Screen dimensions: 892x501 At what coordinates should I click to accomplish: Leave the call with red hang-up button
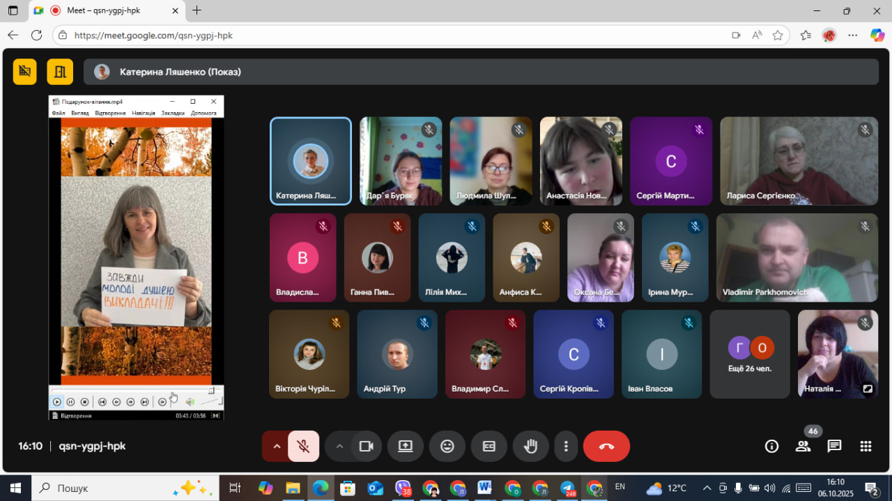606,447
